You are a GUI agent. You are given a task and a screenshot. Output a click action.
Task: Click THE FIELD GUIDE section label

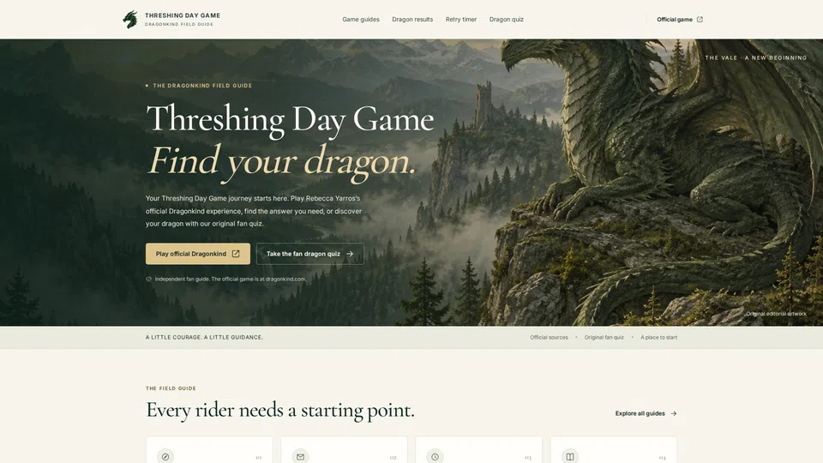(171, 388)
